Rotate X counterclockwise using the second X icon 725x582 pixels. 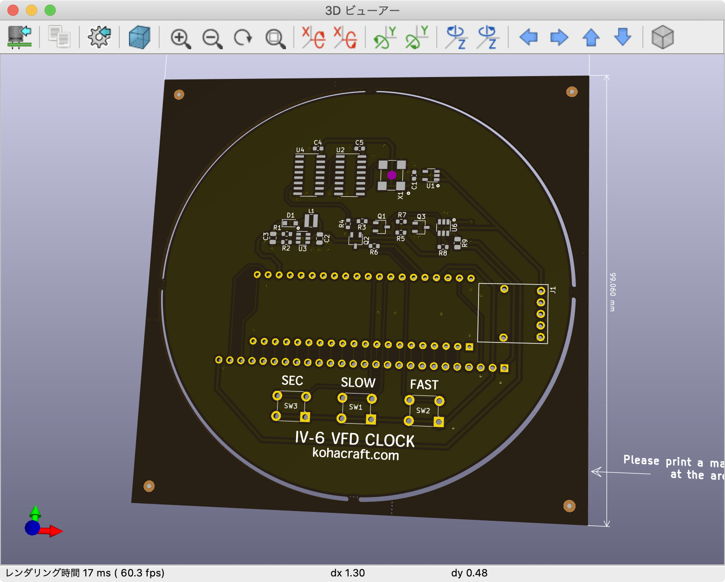345,37
